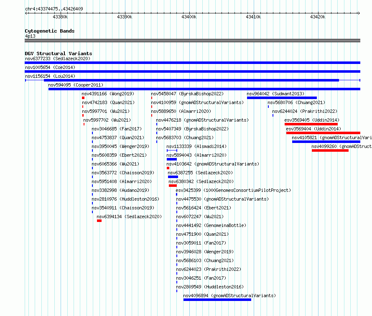The width and height of the screenshot is (372, 316).
Task: Open nsv4475530 (gnomADStructuralVariants) label
Action: (x=222, y=199)
